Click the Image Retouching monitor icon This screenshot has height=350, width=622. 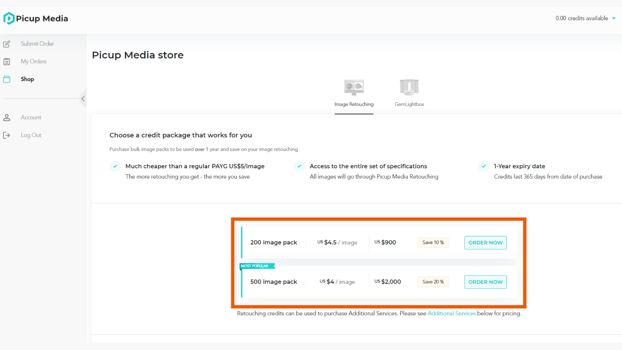coord(354,87)
